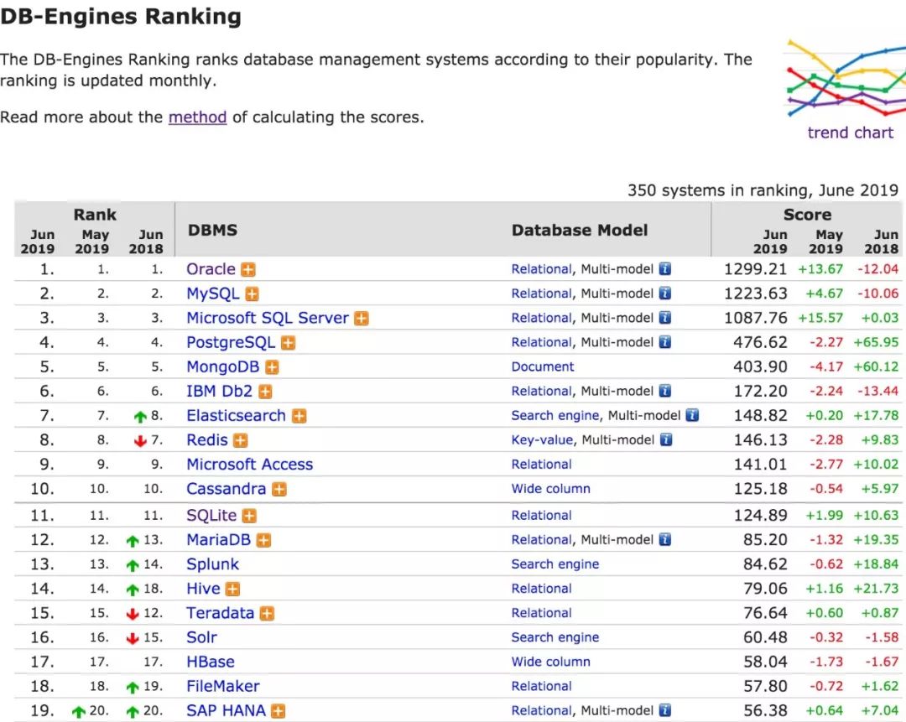Viewport: 906px width, 722px height.
Task: Open the Wide column link for Cassandra
Action: pyautogui.click(x=550, y=489)
